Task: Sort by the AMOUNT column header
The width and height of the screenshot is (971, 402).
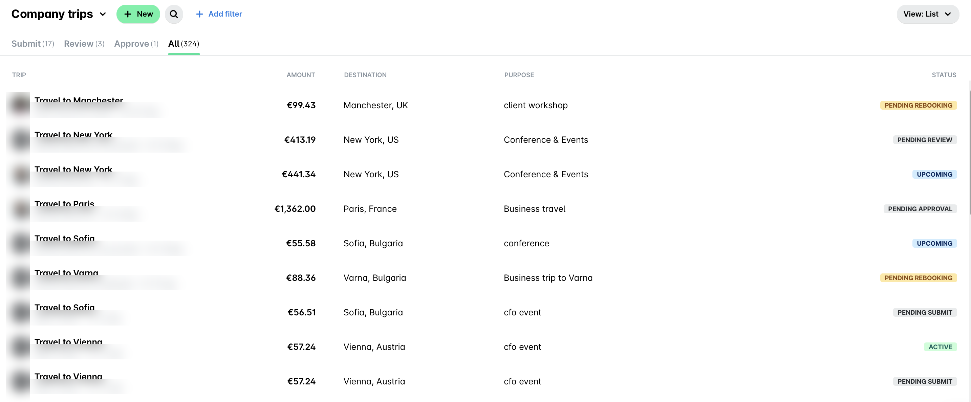Action: click(x=301, y=75)
